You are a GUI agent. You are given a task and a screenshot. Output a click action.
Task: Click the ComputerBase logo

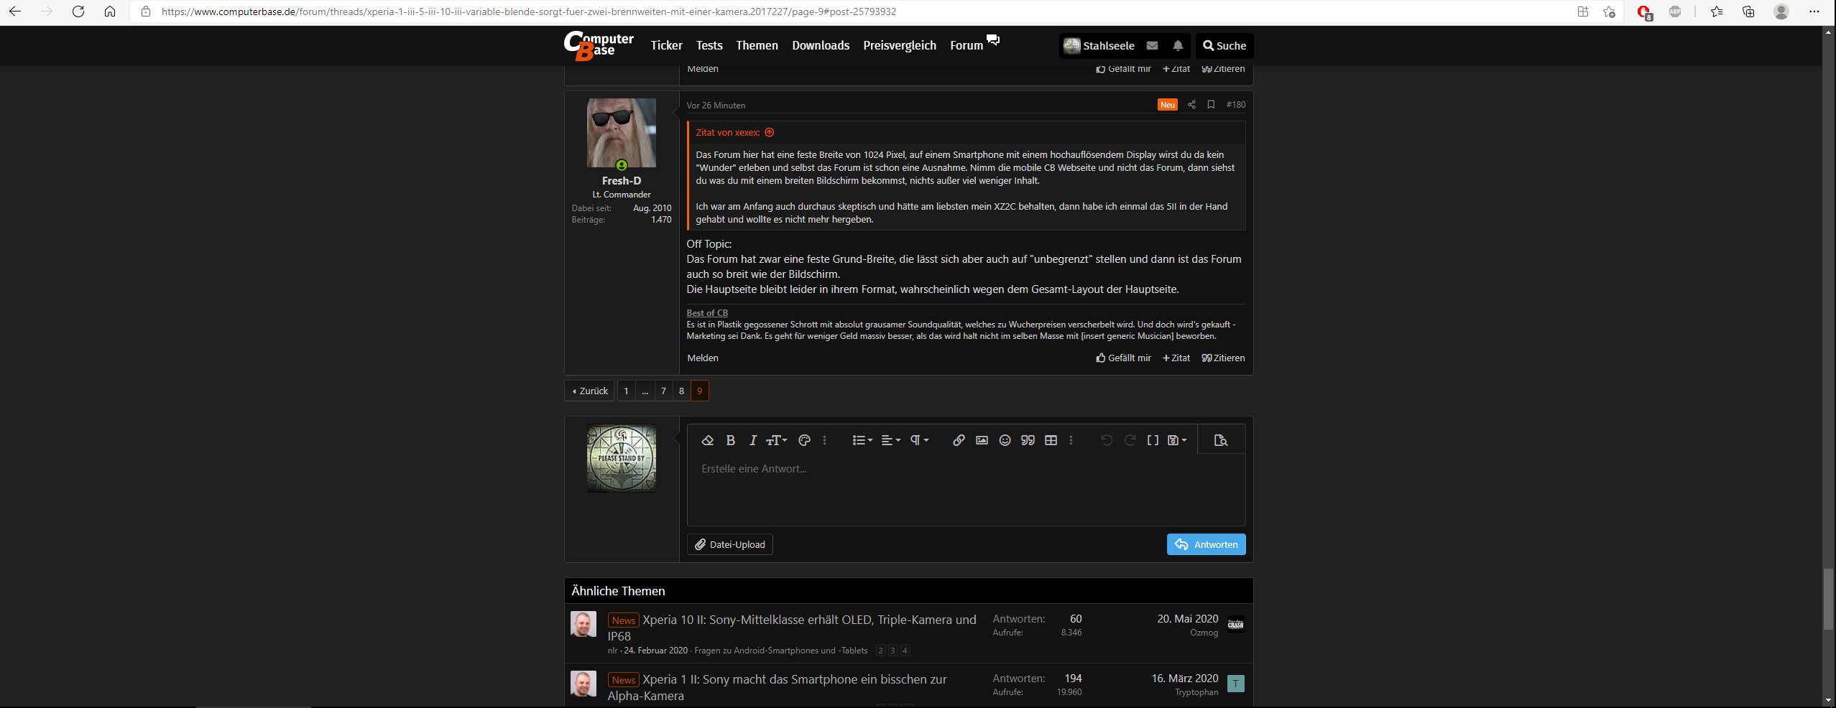[599, 45]
